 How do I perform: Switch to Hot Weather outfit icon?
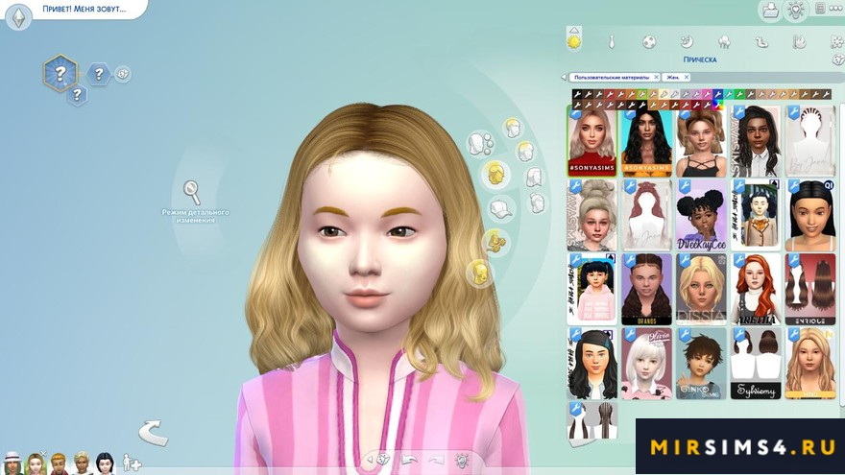(x=799, y=42)
